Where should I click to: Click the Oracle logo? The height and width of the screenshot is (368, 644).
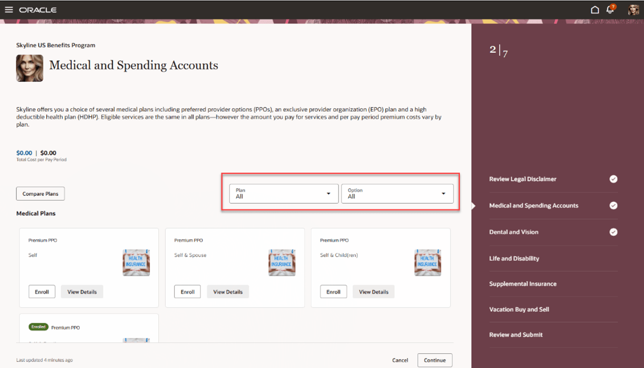[37, 9]
